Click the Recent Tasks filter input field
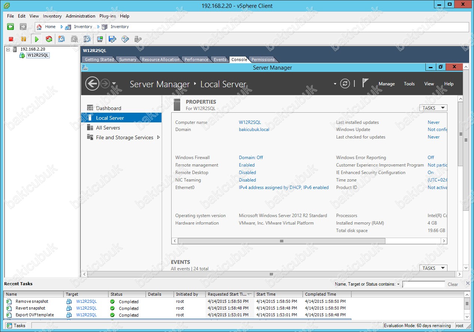Image resolution: width=474 pixels, height=332 pixels. (x=424, y=284)
